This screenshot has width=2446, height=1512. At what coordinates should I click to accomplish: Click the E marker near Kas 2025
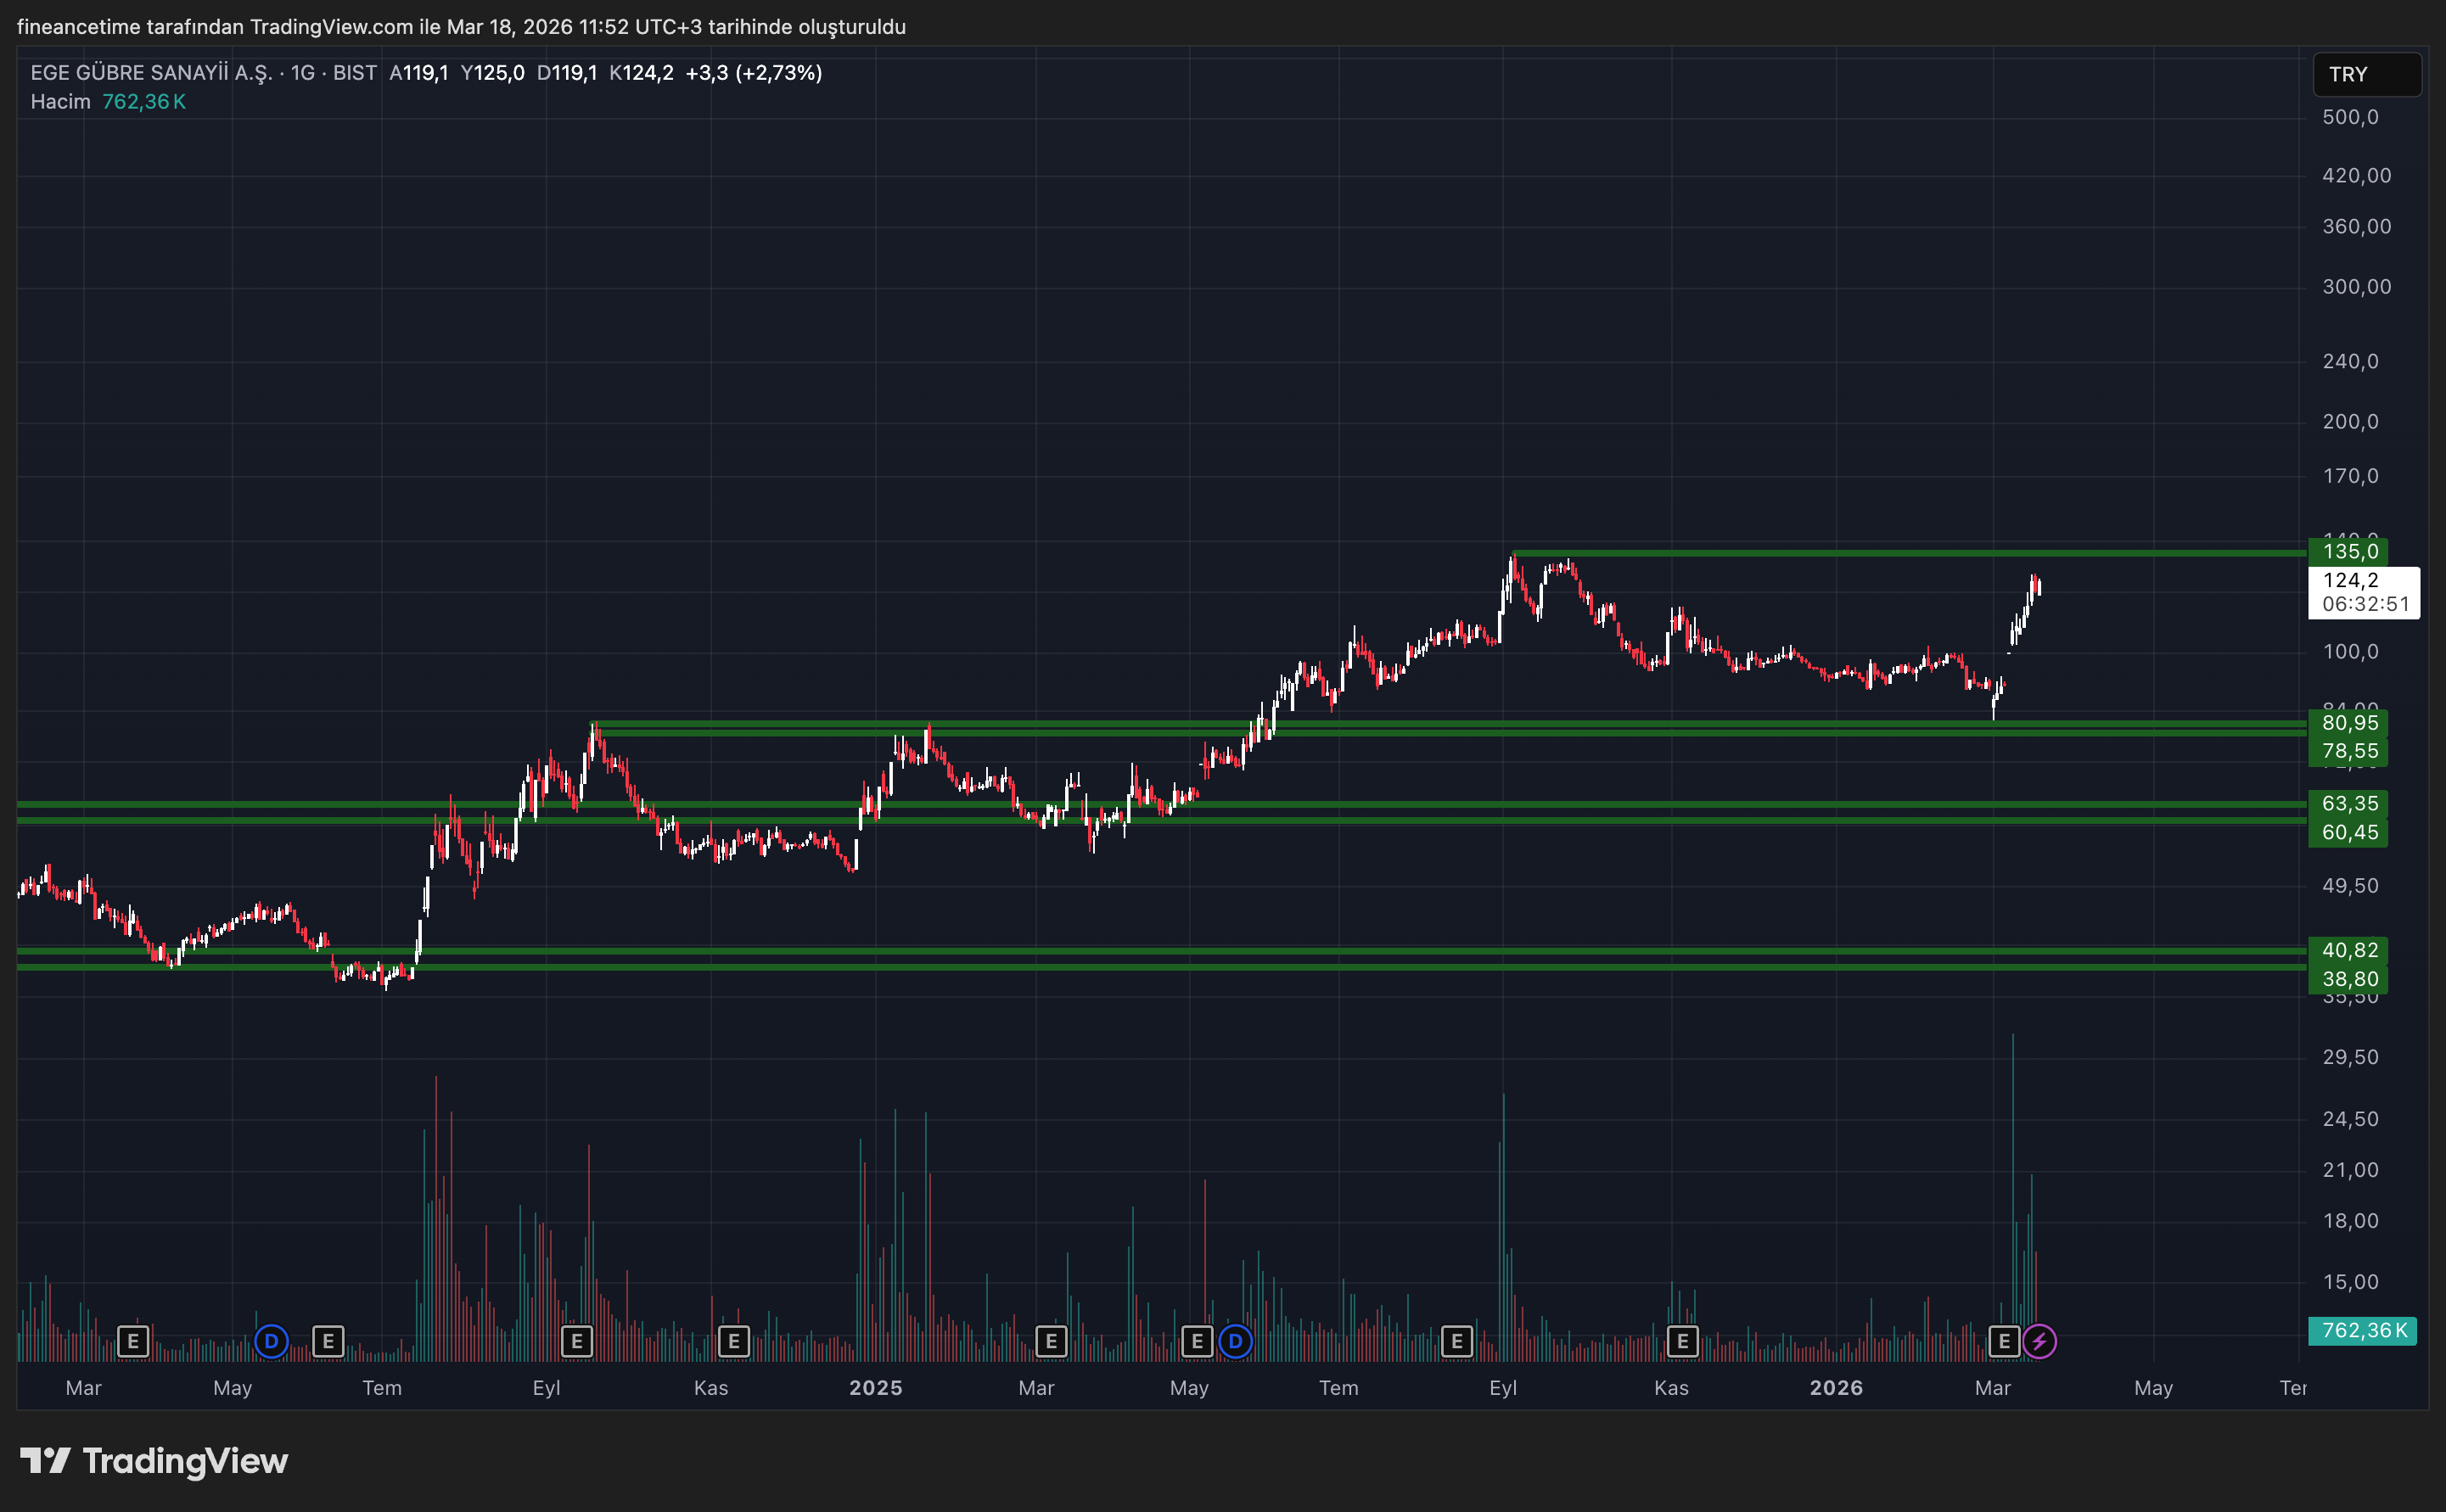coord(1683,1341)
